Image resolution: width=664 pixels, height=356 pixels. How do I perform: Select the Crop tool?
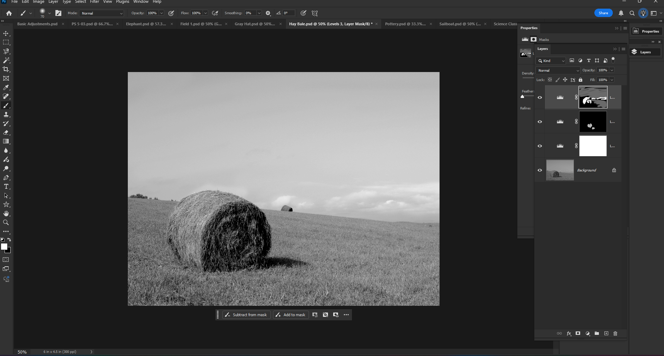coord(6,69)
